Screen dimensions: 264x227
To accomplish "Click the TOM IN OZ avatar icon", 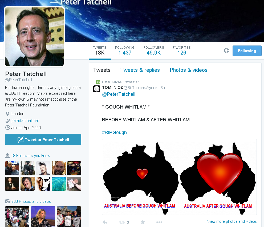I will (97, 89).
